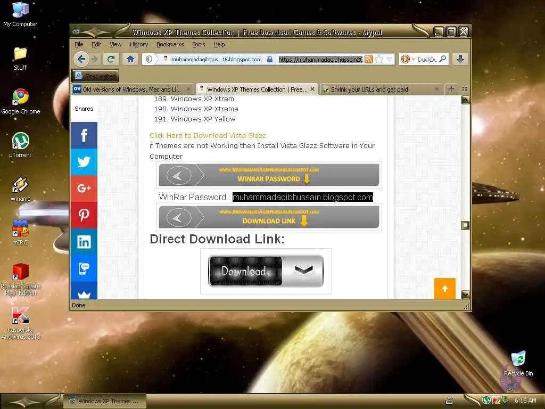Close the Windows XP Themes Collection tab
The height and width of the screenshot is (409, 545).
(x=312, y=89)
